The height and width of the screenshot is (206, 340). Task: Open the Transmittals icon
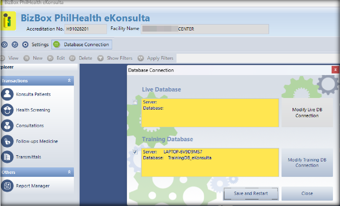[x=7, y=157]
